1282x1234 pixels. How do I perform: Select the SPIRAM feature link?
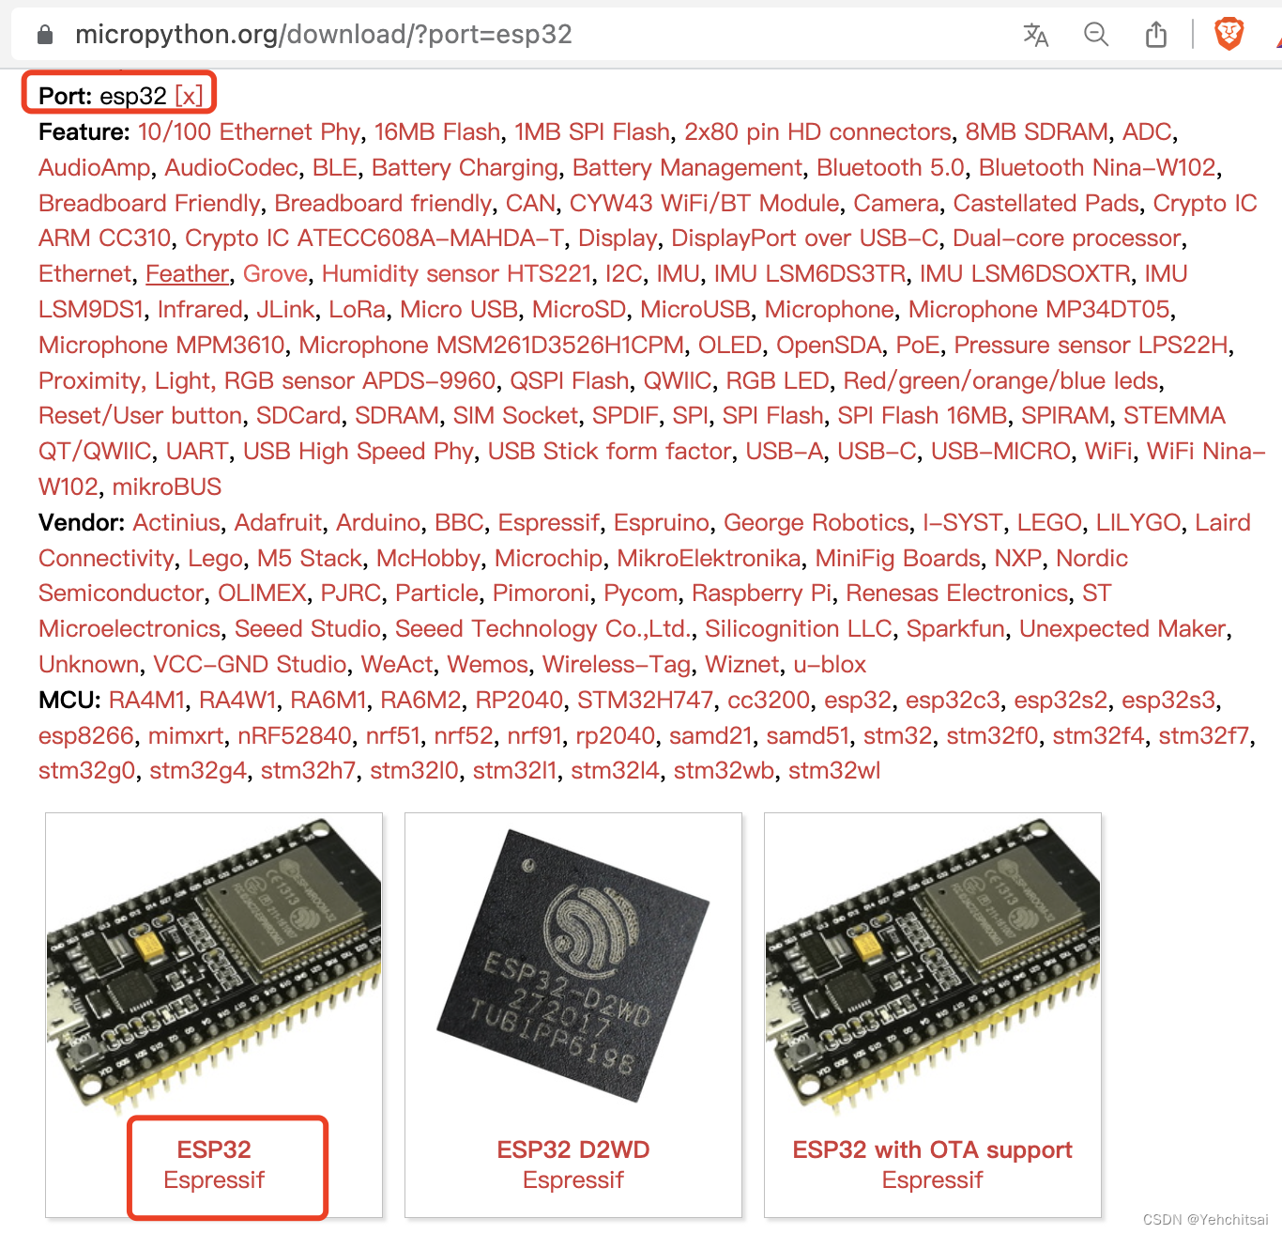click(x=1065, y=416)
